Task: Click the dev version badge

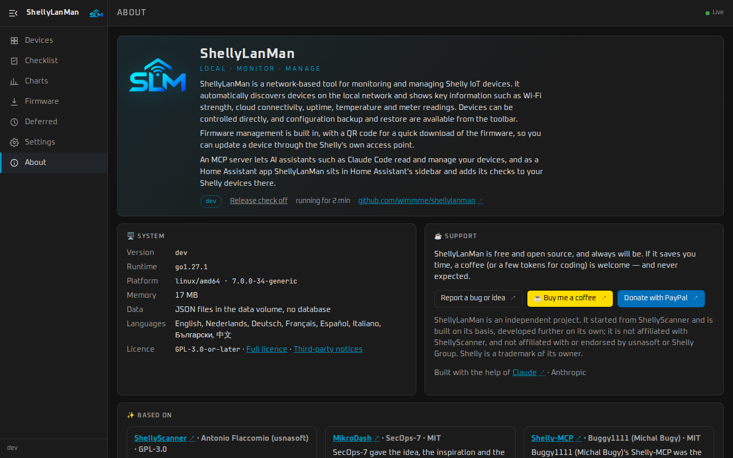Action: tap(211, 201)
